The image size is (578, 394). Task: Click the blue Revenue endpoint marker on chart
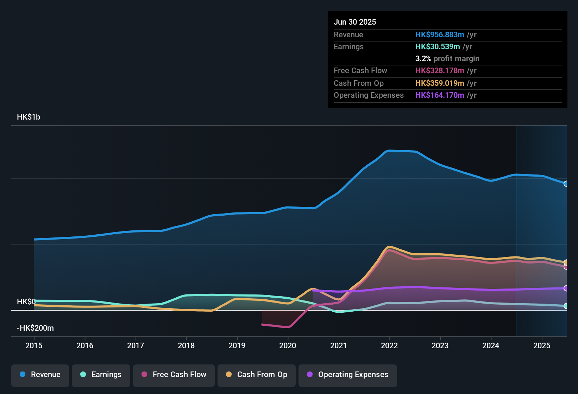565,184
